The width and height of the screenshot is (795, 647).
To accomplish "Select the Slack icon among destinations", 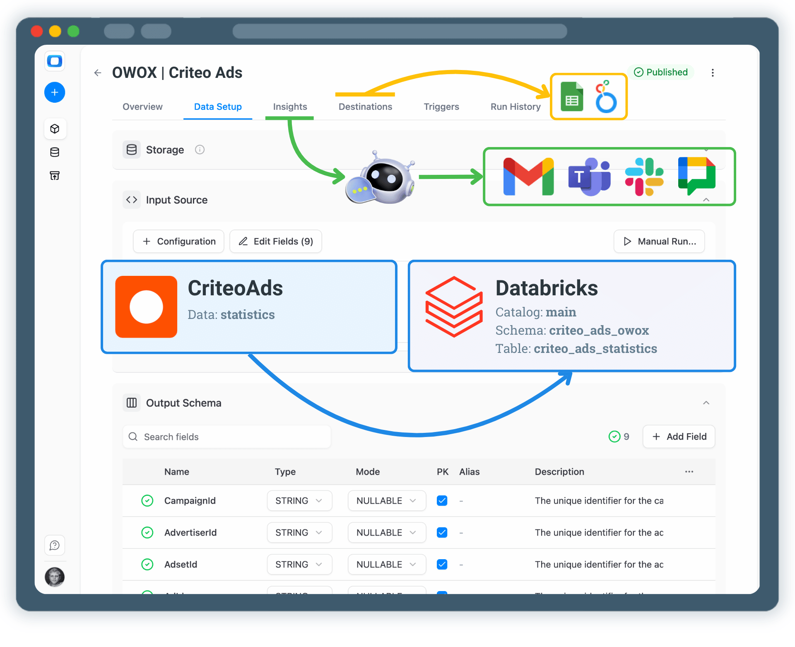I will tap(644, 176).
